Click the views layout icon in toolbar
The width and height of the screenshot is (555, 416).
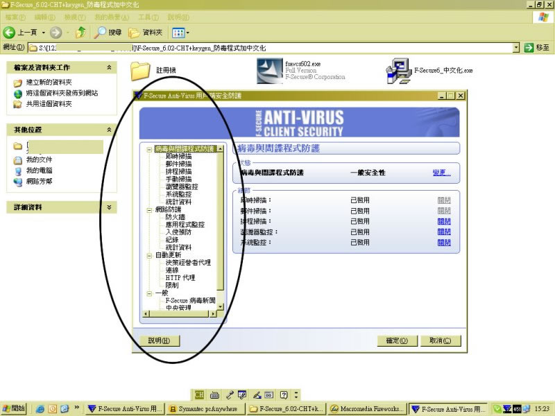pyautogui.click(x=178, y=33)
